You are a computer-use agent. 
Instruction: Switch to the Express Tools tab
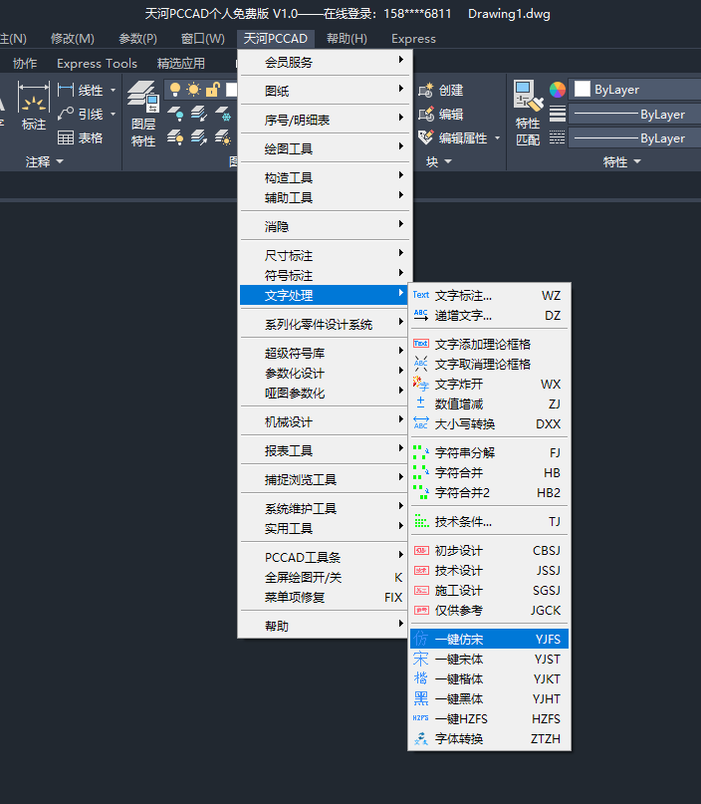point(97,63)
